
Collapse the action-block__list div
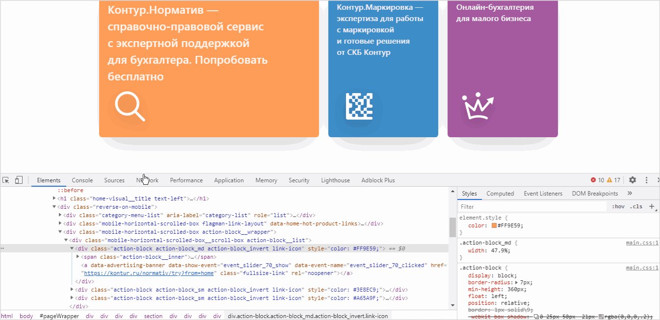pos(66,240)
